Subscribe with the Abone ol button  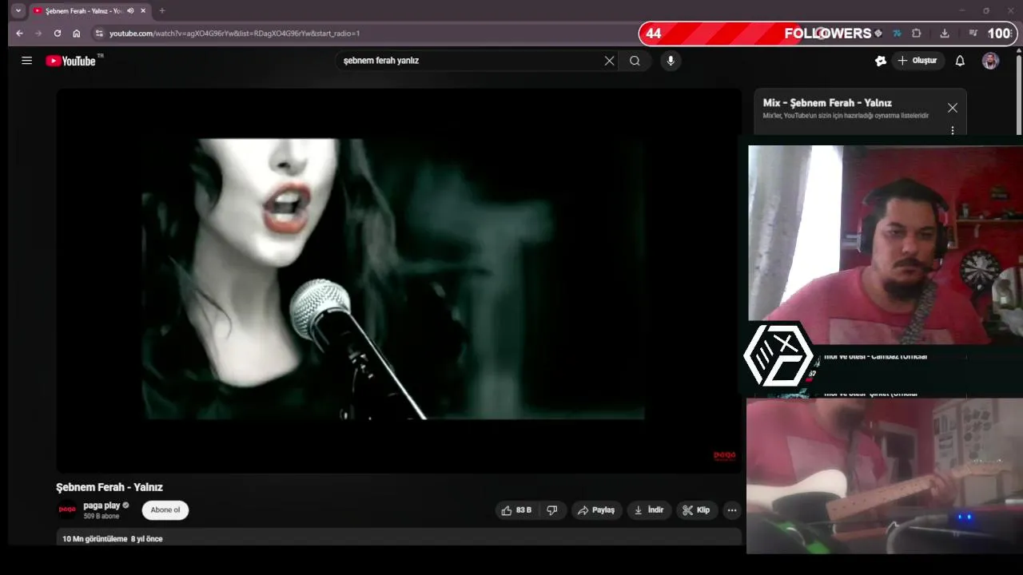(x=165, y=510)
